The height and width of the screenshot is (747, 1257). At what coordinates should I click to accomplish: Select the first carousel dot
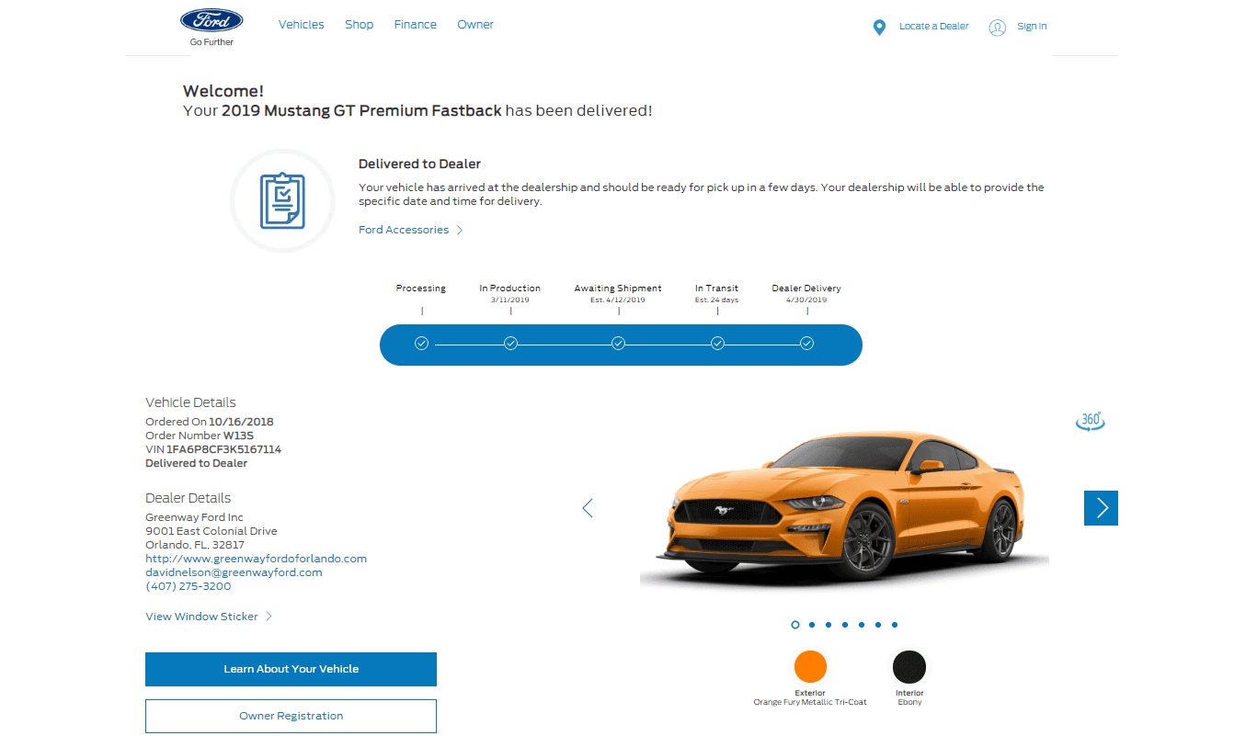pos(795,625)
